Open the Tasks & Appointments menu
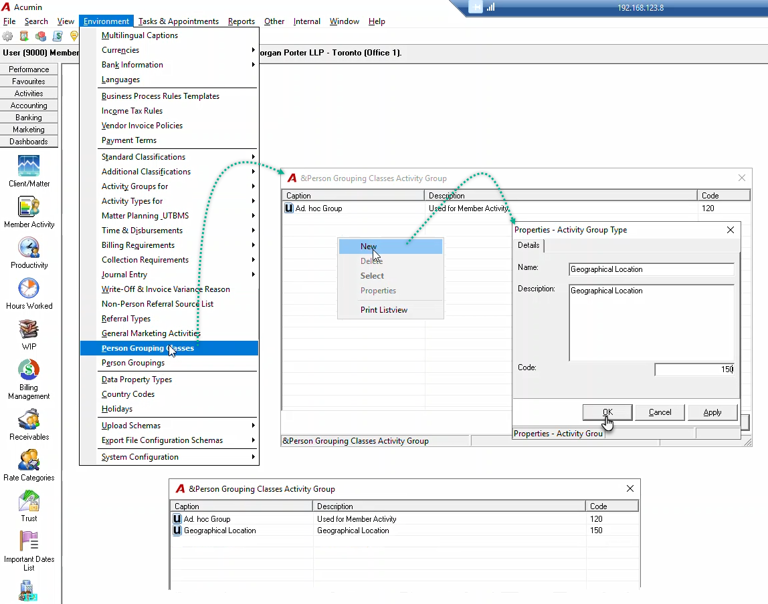 click(x=178, y=21)
